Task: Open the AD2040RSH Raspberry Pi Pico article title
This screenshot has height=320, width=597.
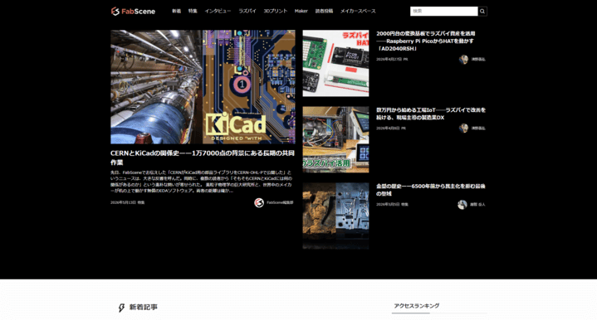Action: pyautogui.click(x=426, y=41)
